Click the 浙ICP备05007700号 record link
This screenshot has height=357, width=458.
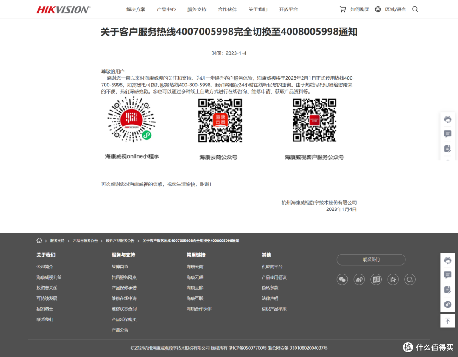point(247,348)
